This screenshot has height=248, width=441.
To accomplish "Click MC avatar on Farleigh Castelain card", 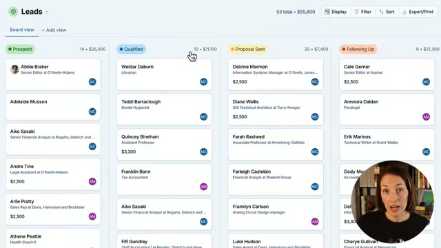I will (x=315, y=187).
